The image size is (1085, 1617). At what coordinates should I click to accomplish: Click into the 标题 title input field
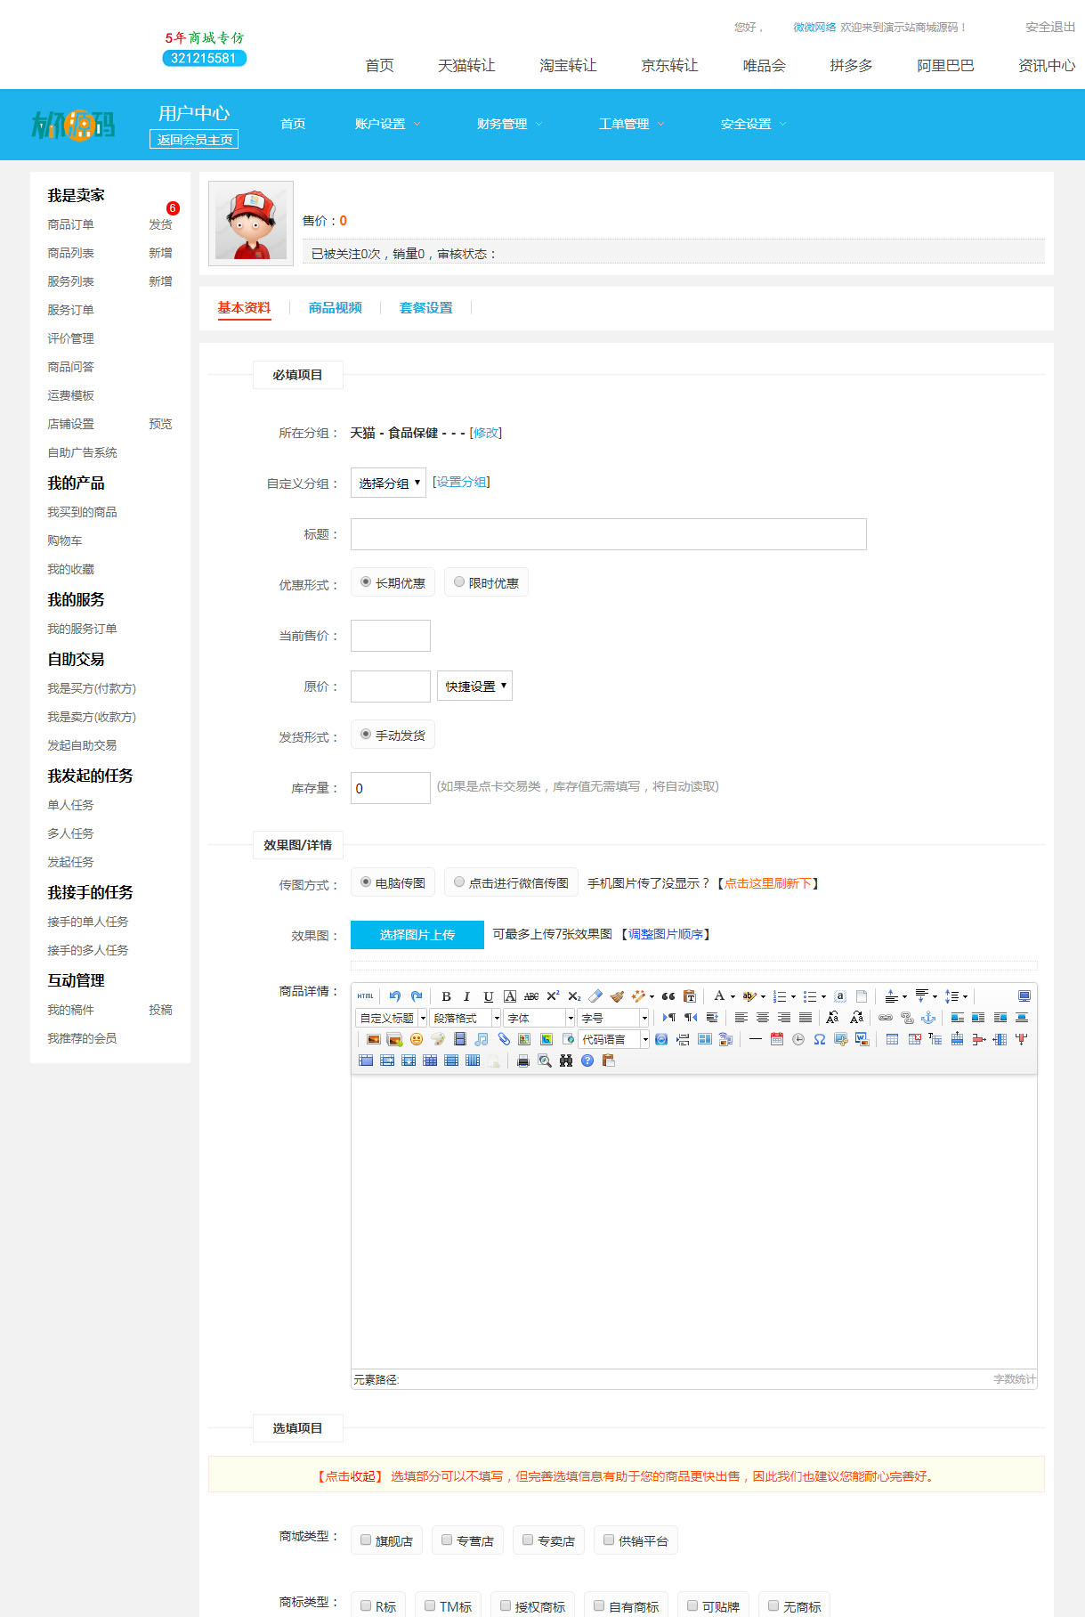(x=608, y=534)
